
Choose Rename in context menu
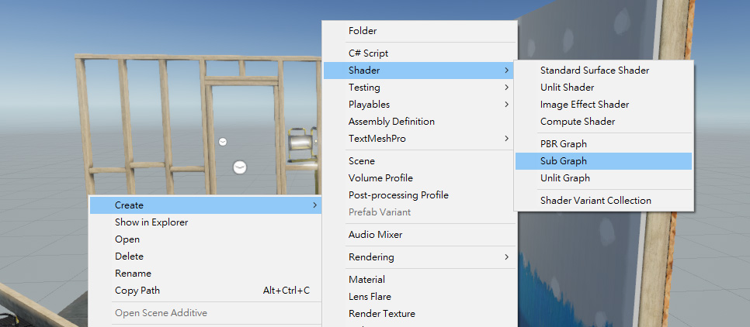pyautogui.click(x=133, y=274)
